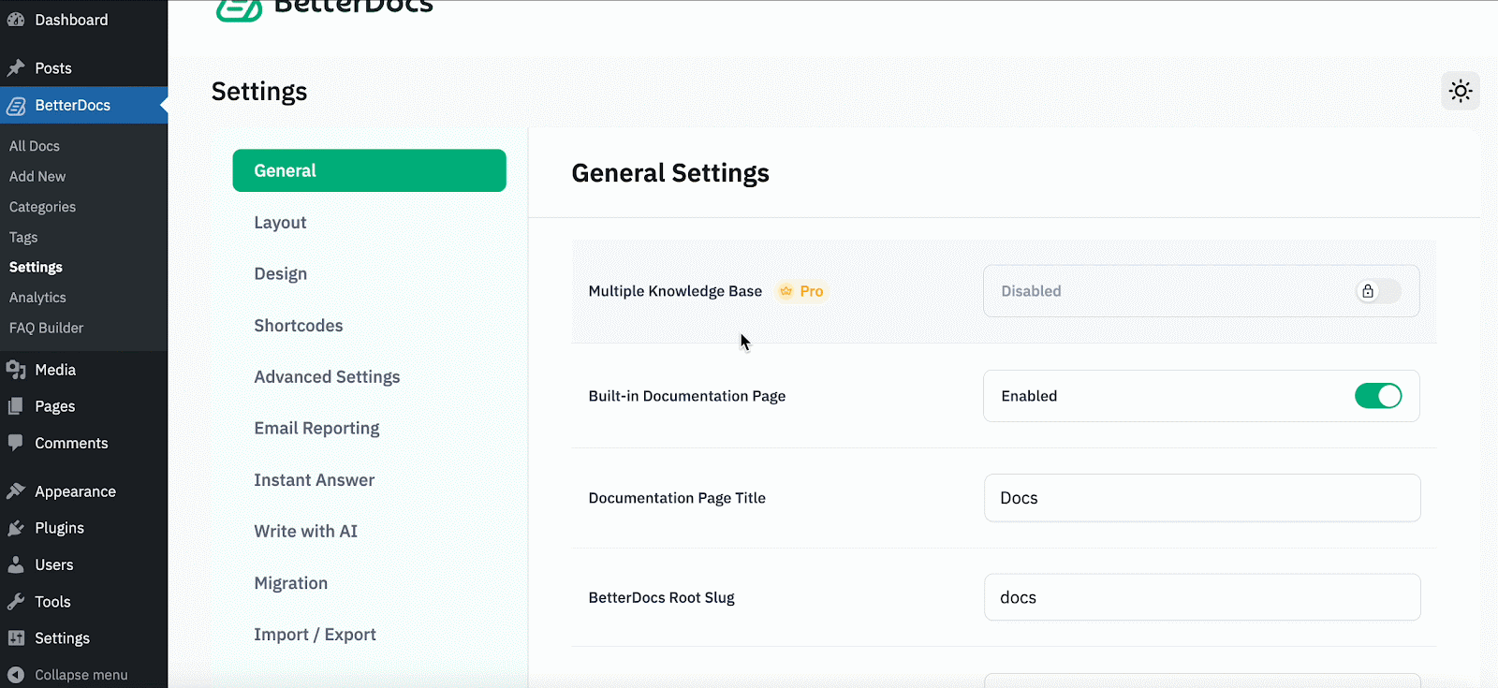Open the Import / Export tab
1498x688 pixels.
click(315, 635)
